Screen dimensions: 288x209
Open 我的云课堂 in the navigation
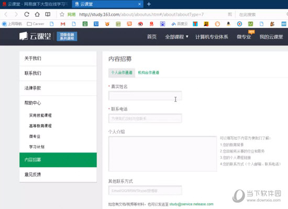click(271, 37)
